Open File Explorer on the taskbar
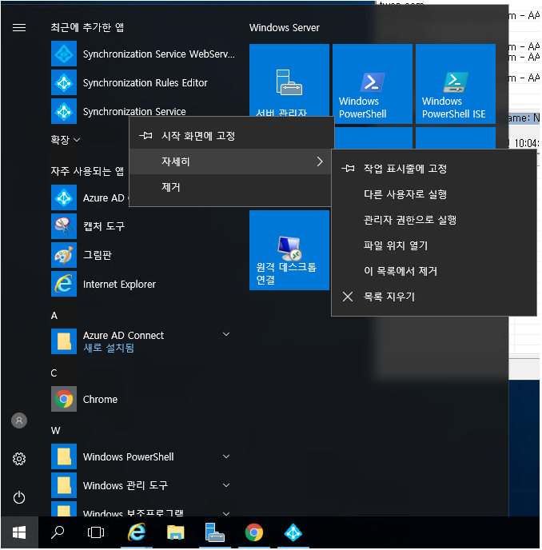542x550 pixels. 175,532
